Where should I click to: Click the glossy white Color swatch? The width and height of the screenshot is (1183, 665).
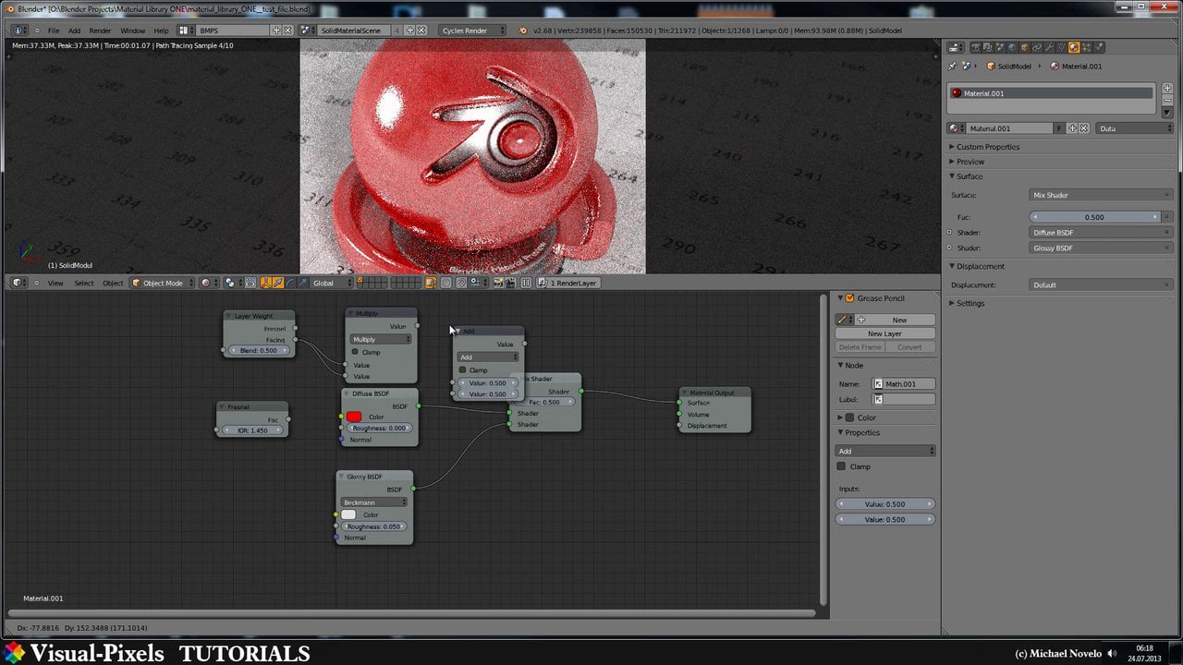pos(348,514)
